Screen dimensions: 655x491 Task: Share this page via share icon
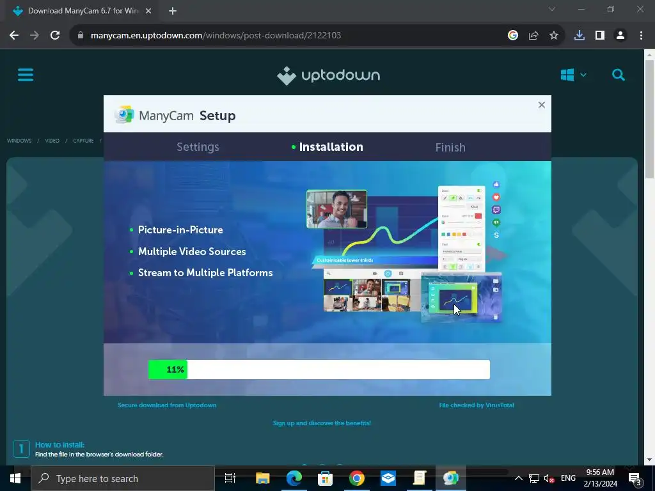pos(533,35)
